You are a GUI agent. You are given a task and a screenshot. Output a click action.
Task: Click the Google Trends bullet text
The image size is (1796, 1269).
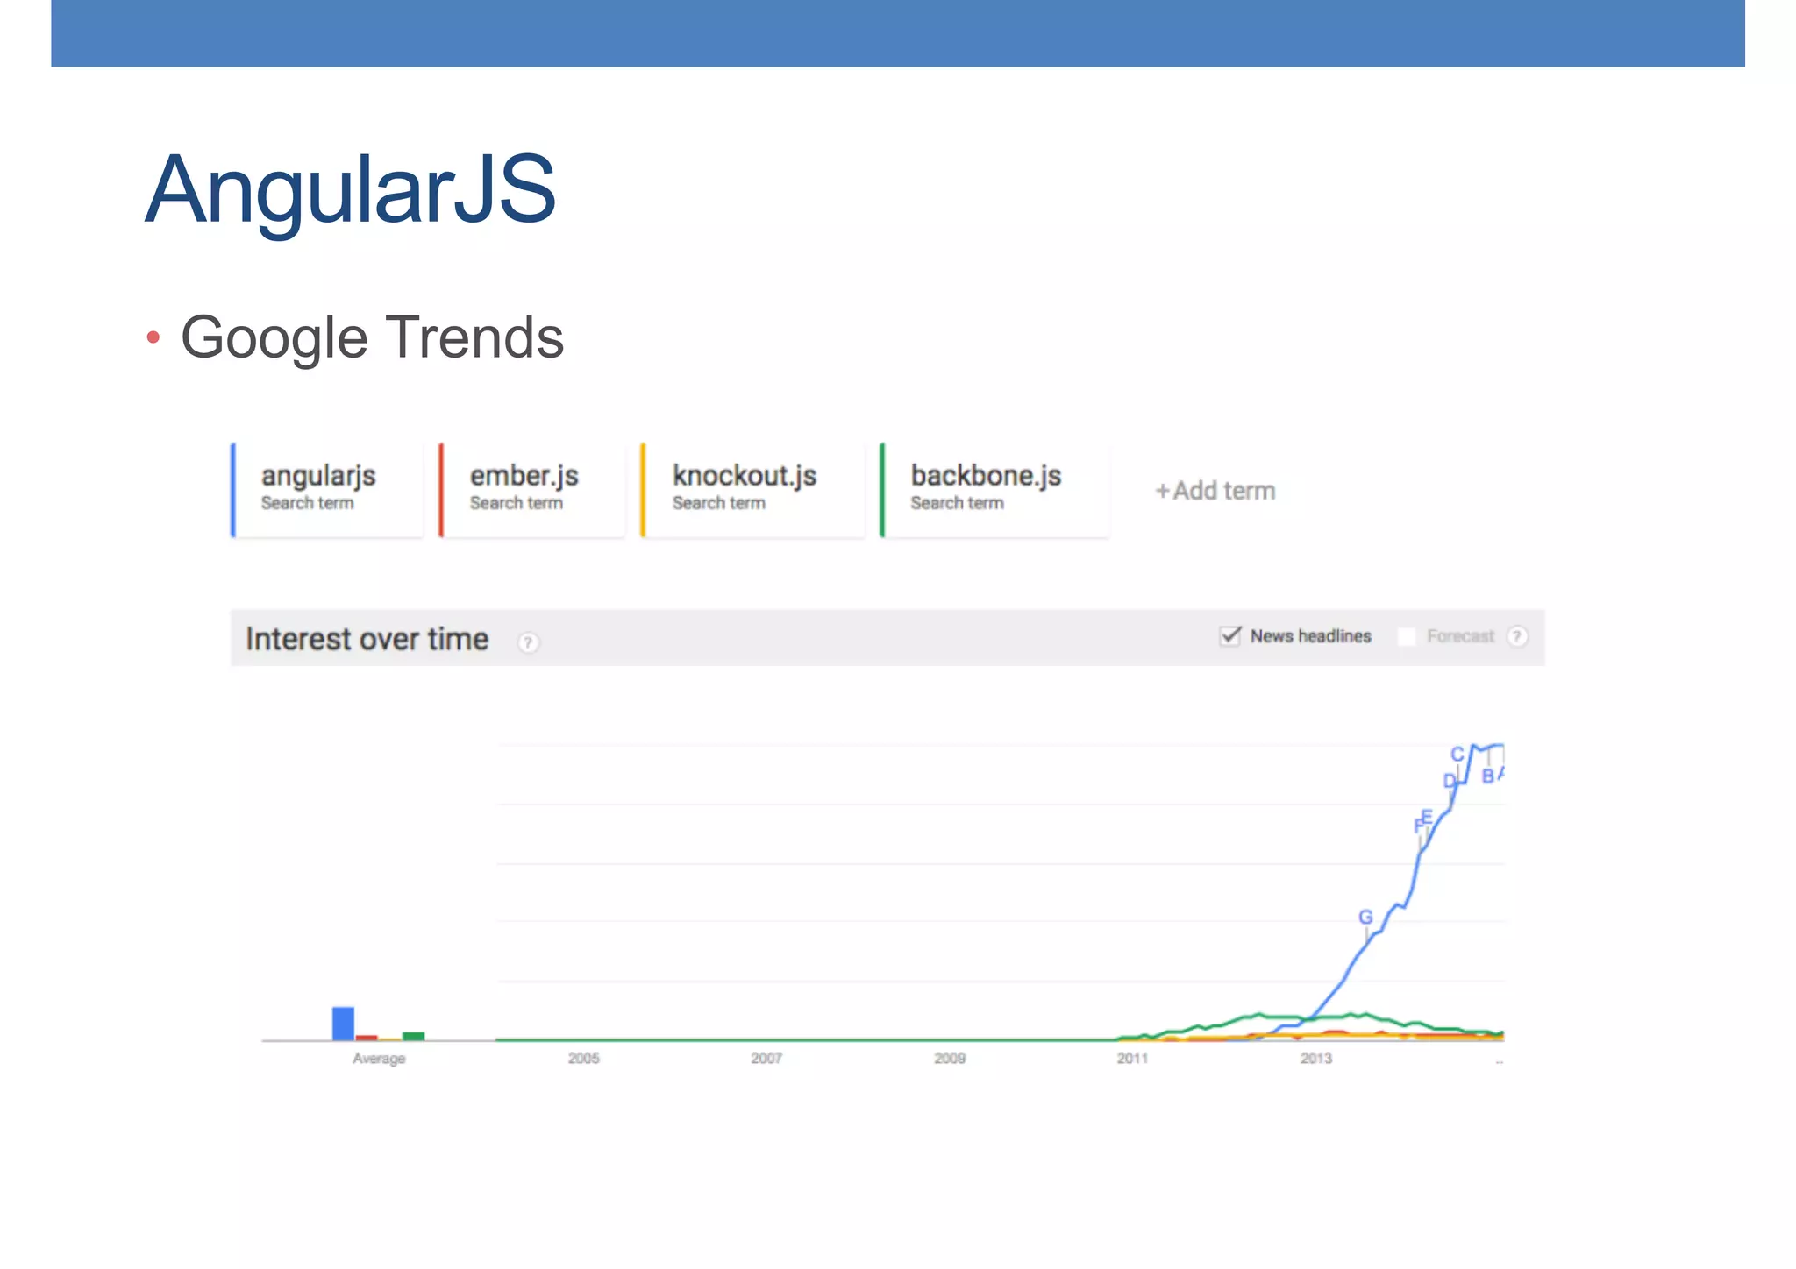click(x=372, y=337)
